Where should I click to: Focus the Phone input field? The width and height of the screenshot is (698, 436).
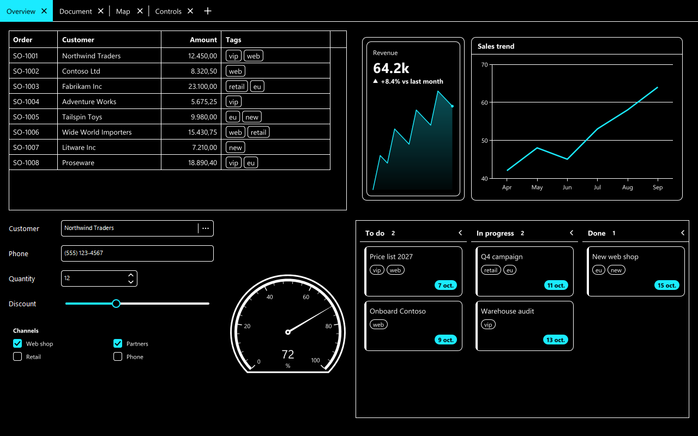click(x=137, y=253)
